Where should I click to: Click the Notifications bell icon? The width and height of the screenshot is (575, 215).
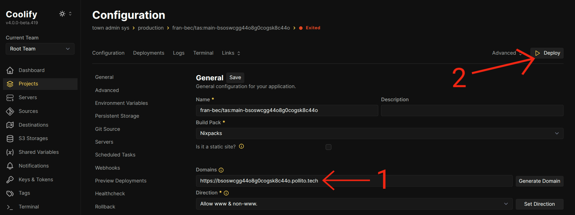pos(10,166)
